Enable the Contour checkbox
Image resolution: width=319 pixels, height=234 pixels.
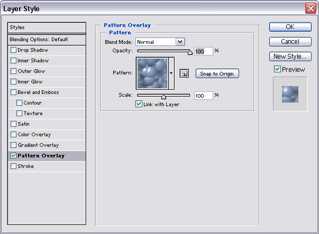pos(20,103)
